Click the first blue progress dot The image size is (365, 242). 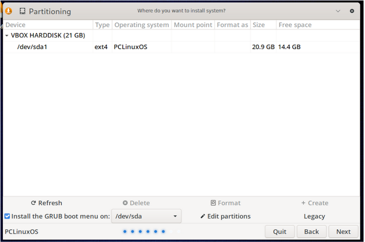(125, 231)
